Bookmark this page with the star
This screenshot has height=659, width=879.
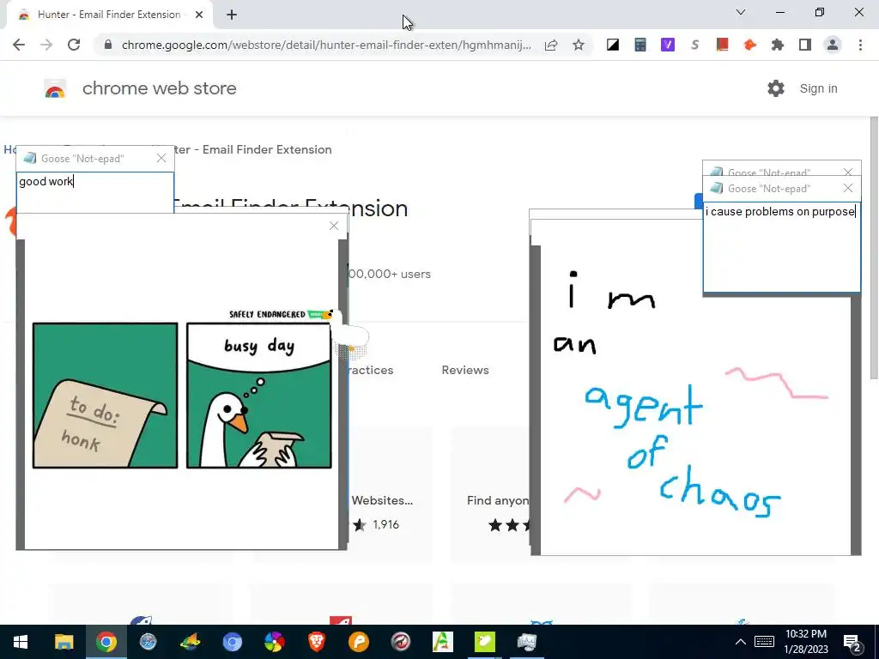579,45
